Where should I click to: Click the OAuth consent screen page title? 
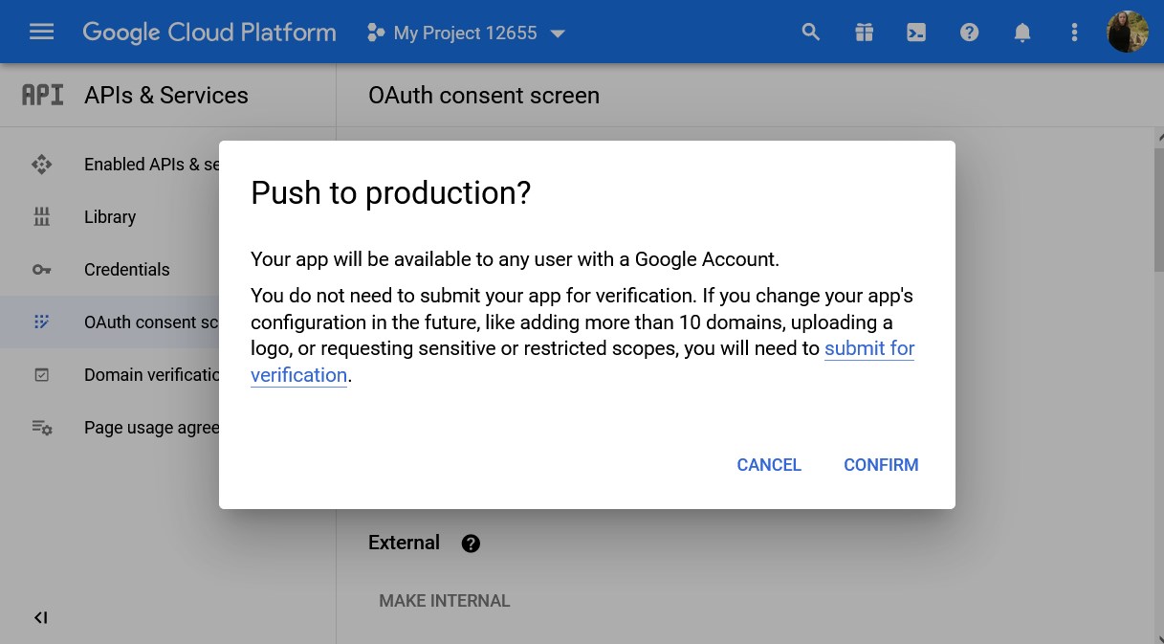[484, 96]
